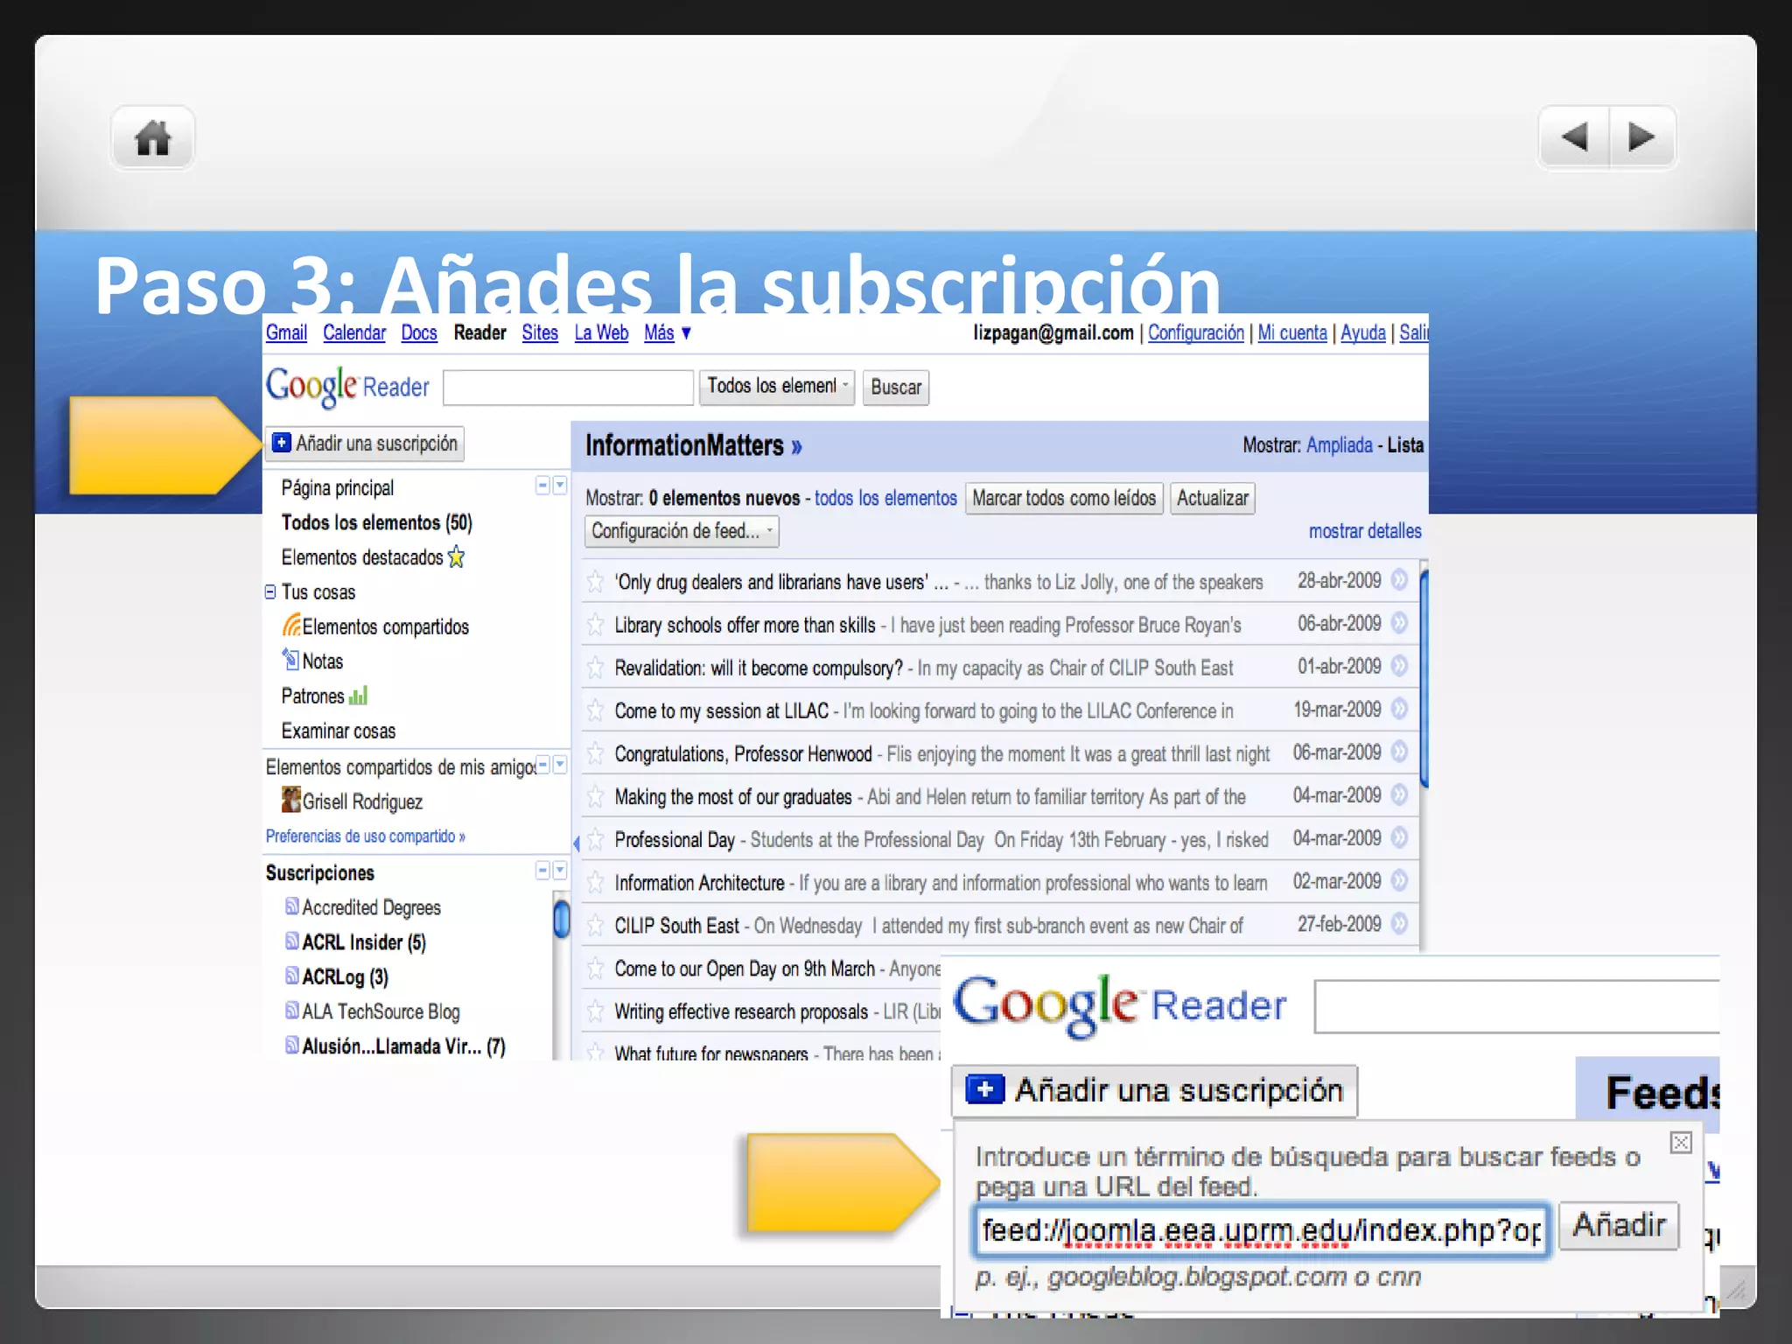This screenshot has height=1344, width=1792.
Task: Close the add subscription popup
Action: click(x=1681, y=1142)
